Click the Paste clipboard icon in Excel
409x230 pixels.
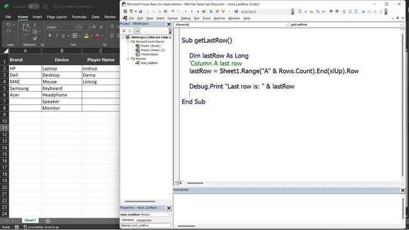coord(26,27)
